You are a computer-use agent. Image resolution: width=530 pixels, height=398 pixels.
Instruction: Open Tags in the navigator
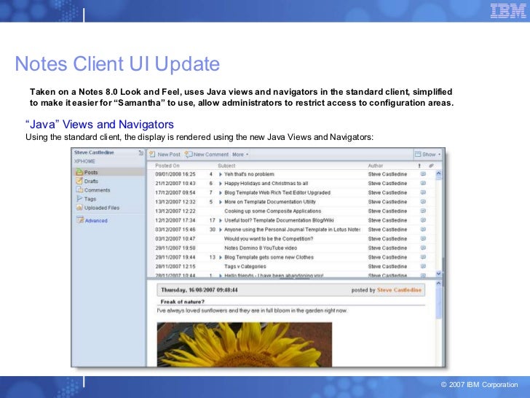90,199
